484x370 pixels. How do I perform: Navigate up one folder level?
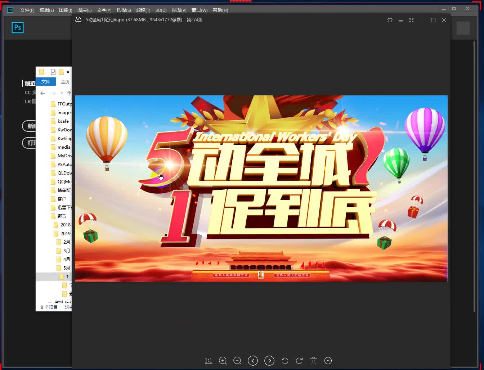tap(69, 93)
